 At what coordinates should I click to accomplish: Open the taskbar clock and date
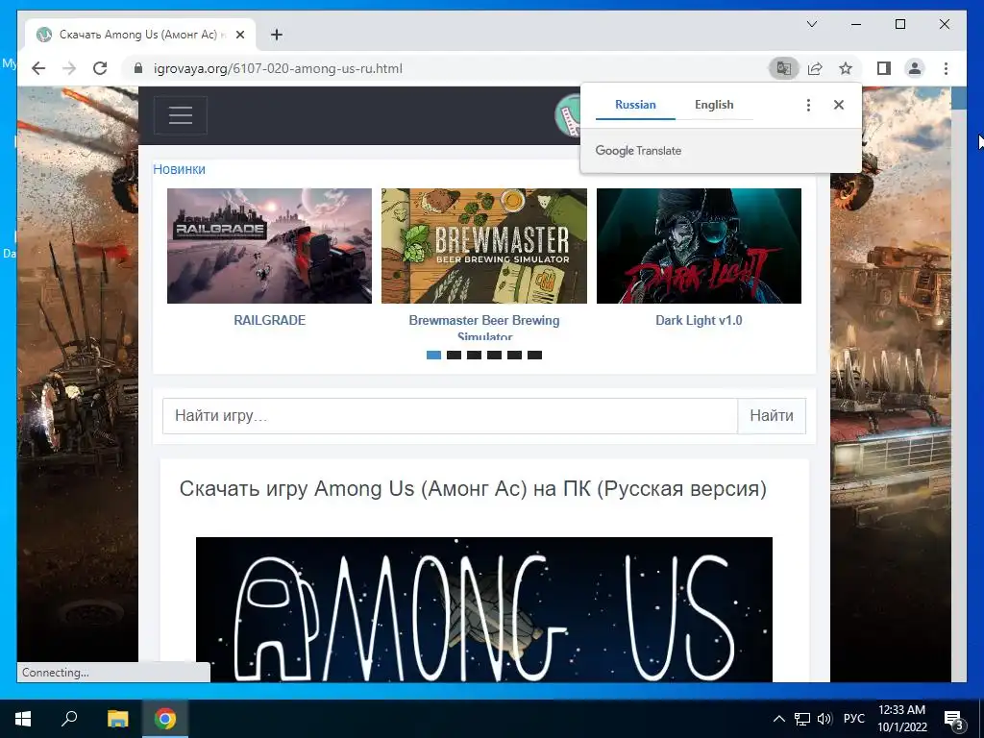point(901,719)
